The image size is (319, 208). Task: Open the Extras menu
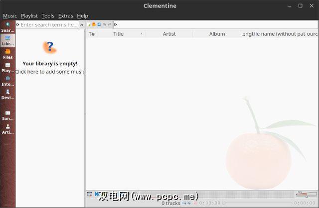[x=65, y=16]
